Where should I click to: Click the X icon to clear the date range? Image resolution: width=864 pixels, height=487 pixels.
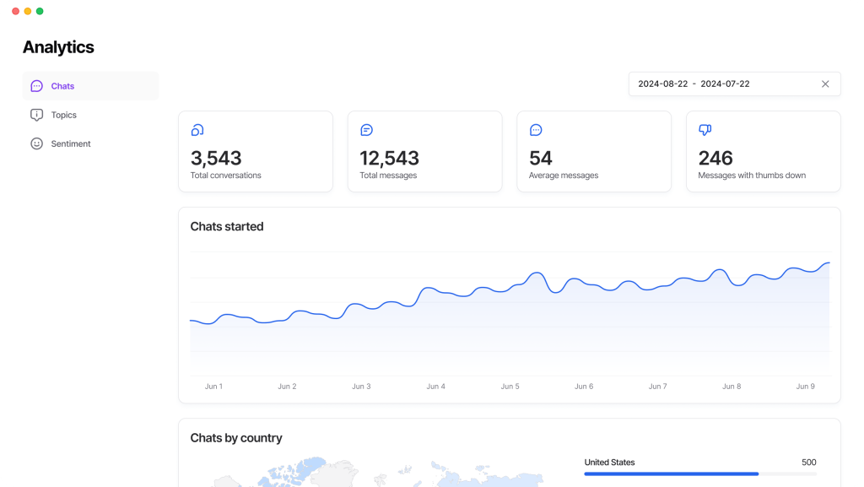click(x=825, y=84)
